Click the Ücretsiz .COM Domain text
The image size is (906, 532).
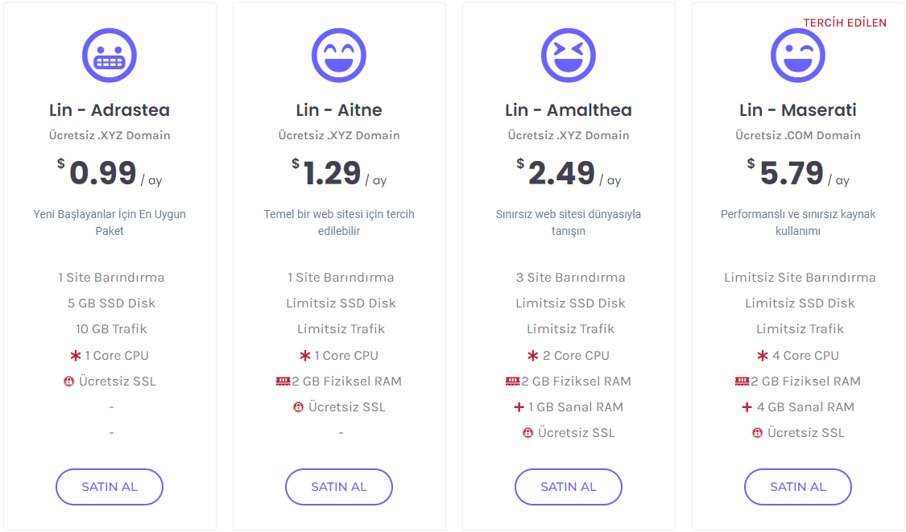[x=798, y=135]
